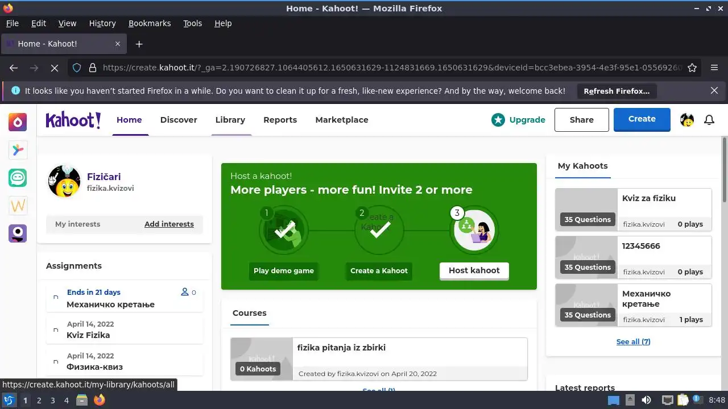Viewport: 728px width, 409px height.
Task: Open the purple one-eyed monster app icon
Action: 18,233
